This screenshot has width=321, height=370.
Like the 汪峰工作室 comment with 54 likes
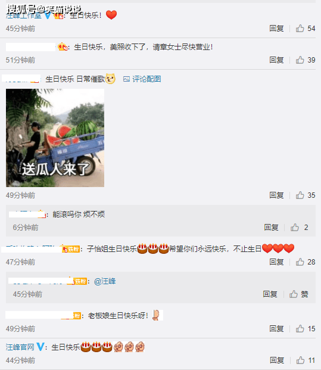pos(305,29)
